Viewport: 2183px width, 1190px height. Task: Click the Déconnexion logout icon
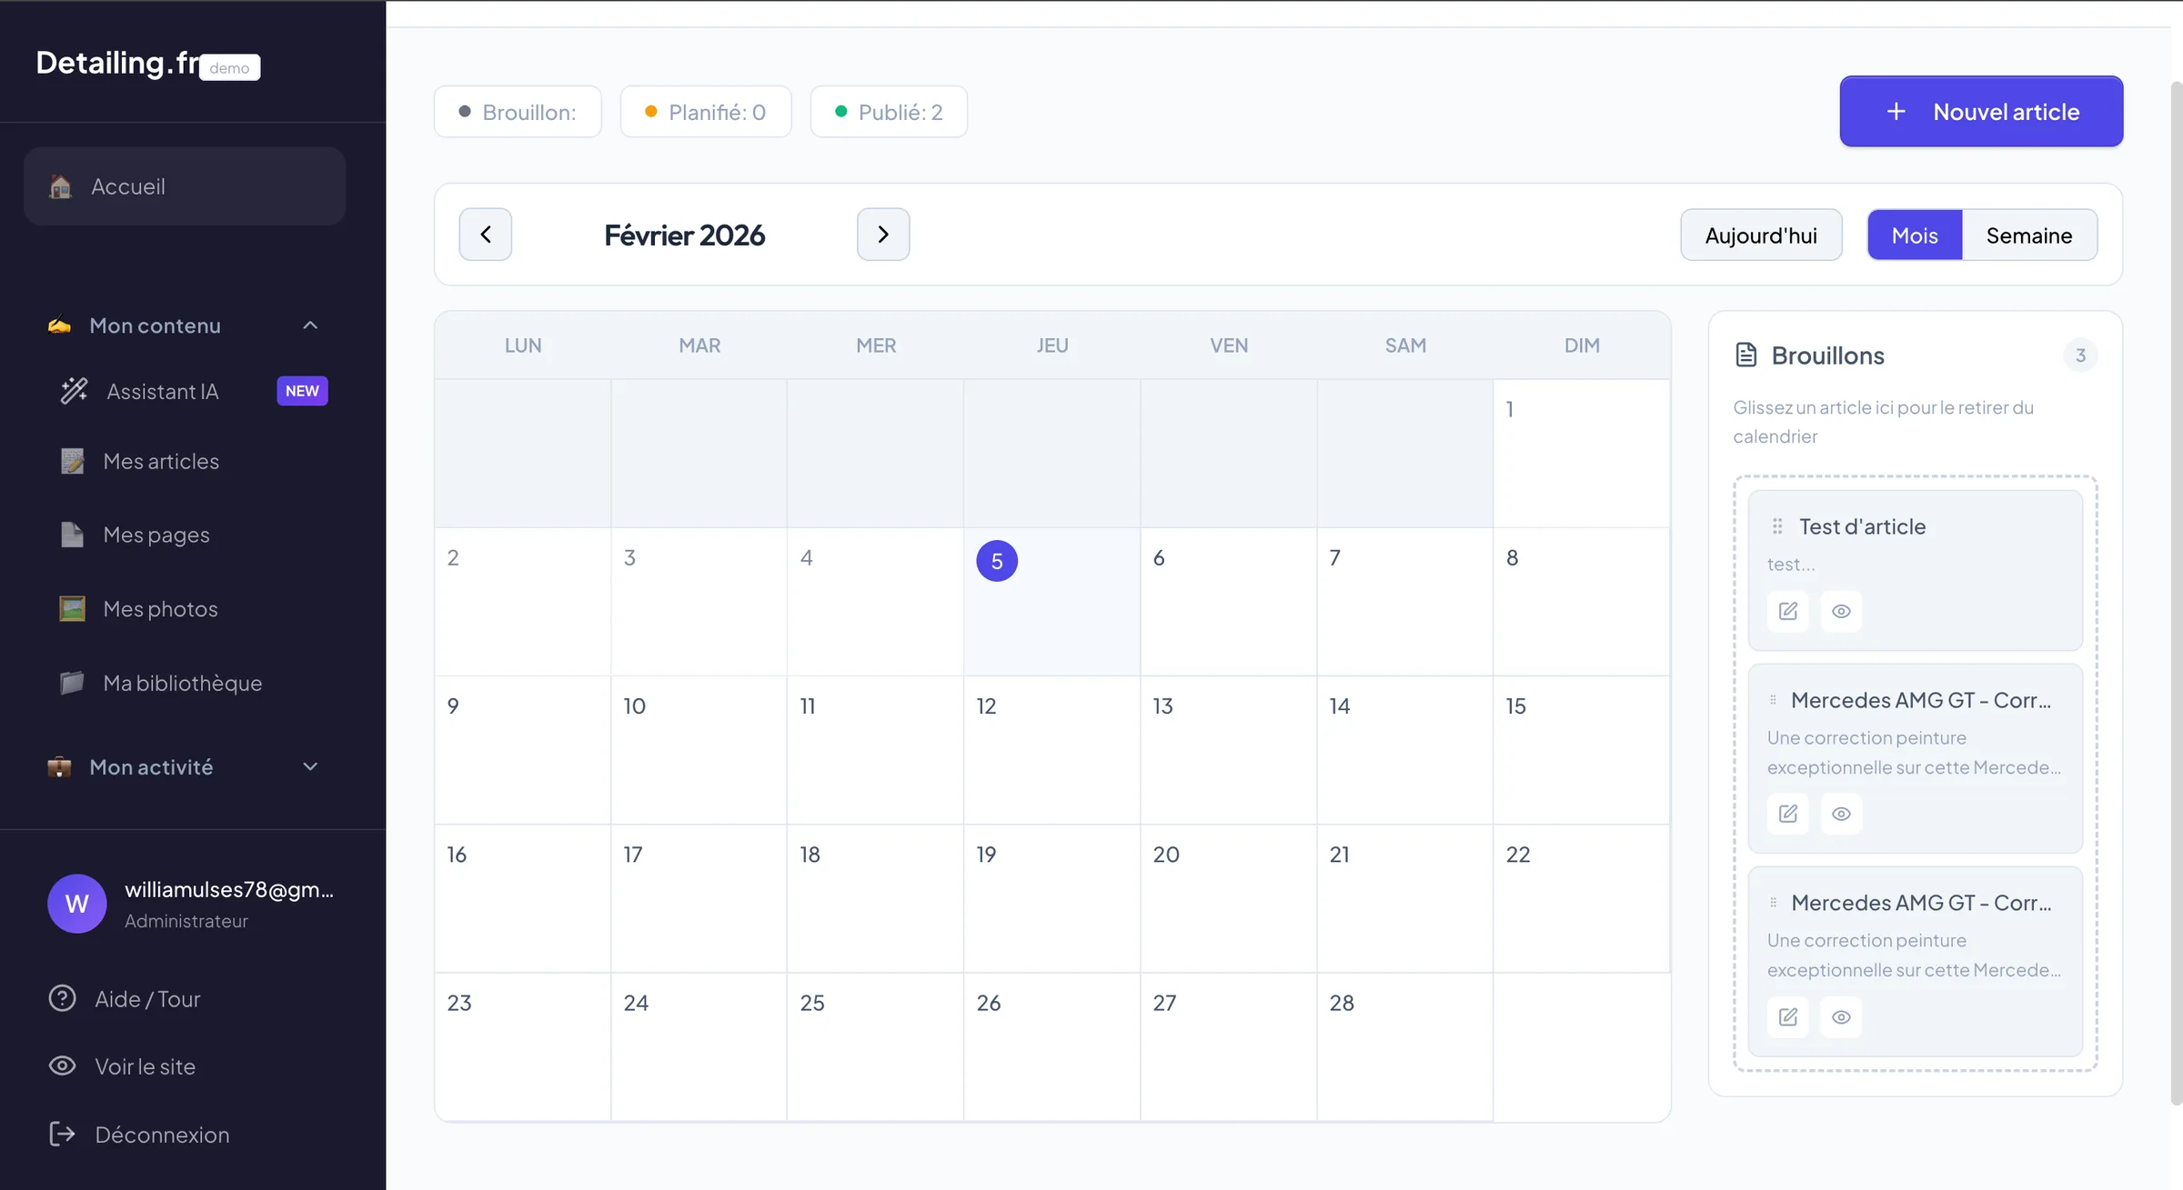[62, 1134]
